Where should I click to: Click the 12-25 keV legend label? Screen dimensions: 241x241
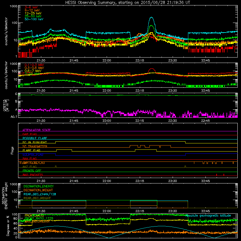(x=33, y=13)
